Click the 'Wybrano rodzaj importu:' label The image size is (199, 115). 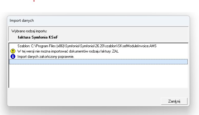[x=29, y=31]
